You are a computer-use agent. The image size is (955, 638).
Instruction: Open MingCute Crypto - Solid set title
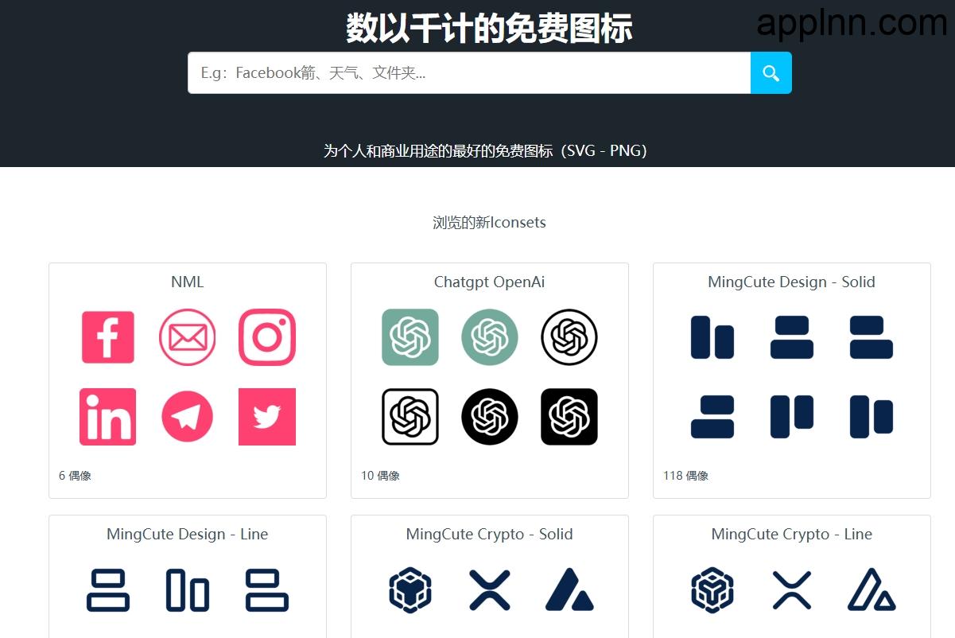pos(490,534)
